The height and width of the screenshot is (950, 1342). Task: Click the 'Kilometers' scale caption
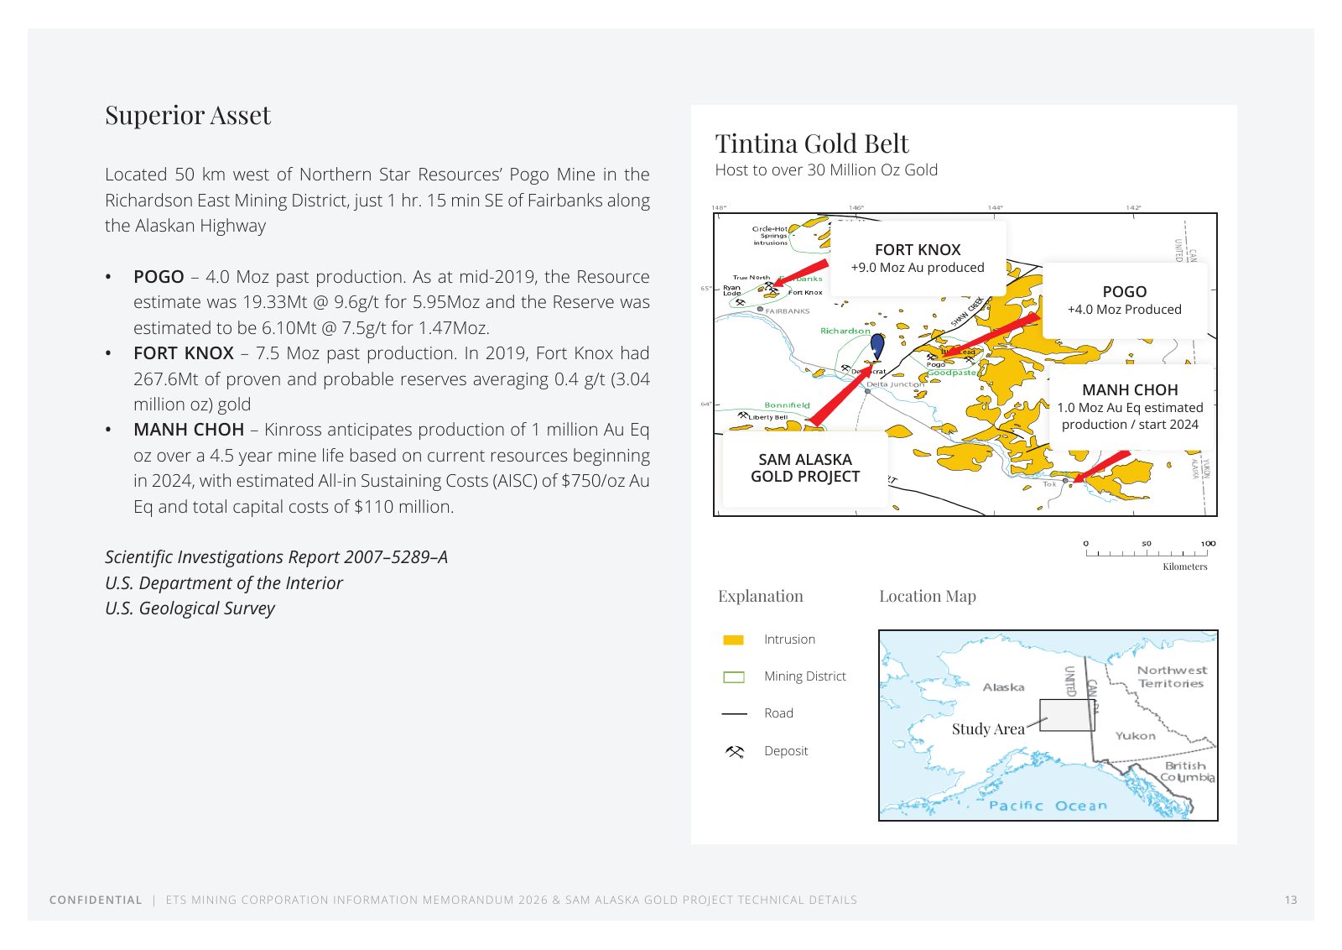[x=1185, y=566]
